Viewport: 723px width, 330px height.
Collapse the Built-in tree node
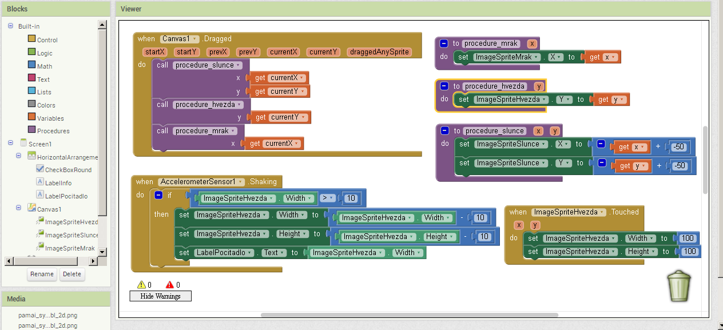pyautogui.click(x=11, y=26)
